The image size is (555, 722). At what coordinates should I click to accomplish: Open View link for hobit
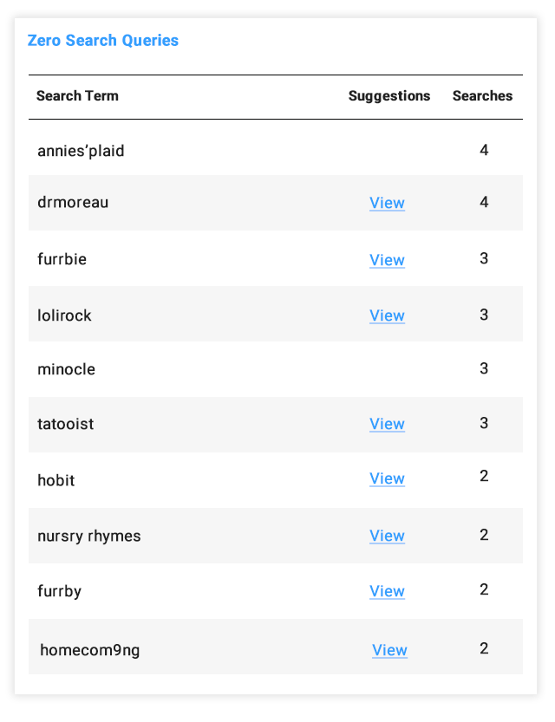point(387,478)
